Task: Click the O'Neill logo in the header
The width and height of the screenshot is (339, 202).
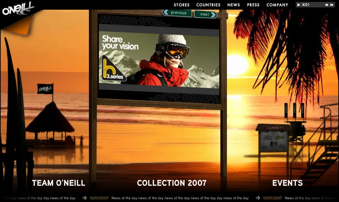Action: click(x=18, y=9)
